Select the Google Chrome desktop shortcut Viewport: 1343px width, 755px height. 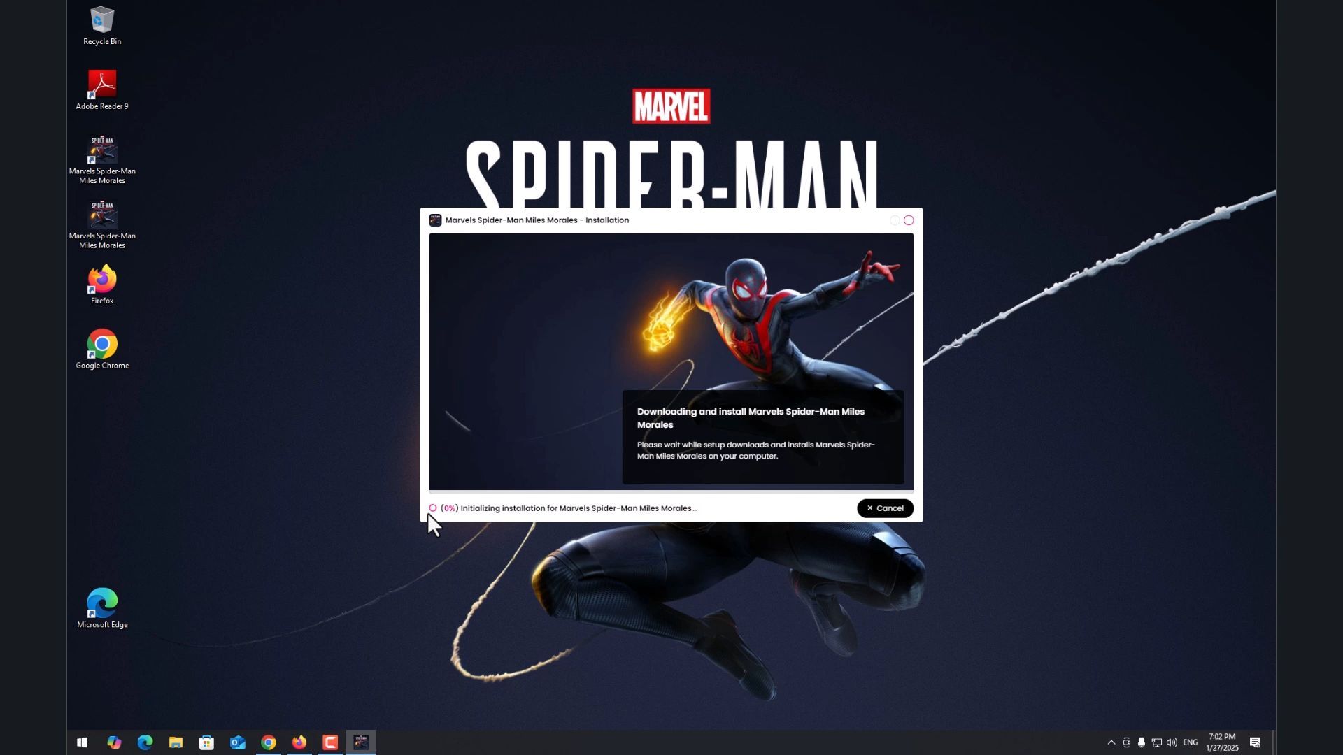[x=102, y=350]
